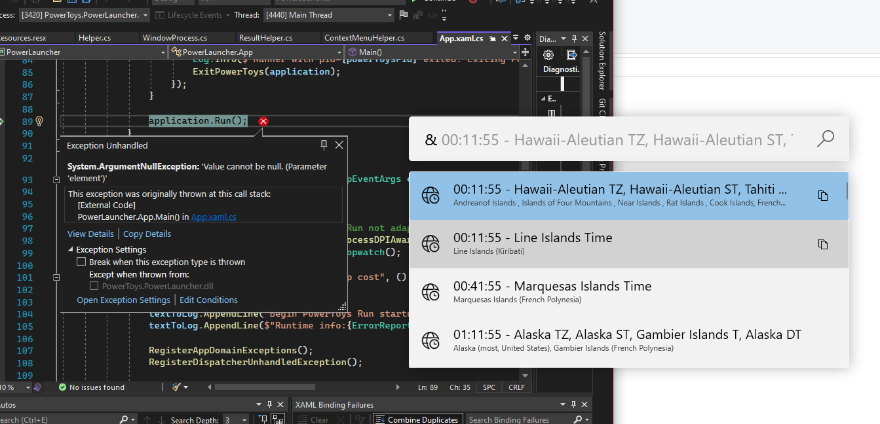This screenshot has height=424, width=880.
Task: Pin the Exception Unhandled popup
Action: (324, 145)
